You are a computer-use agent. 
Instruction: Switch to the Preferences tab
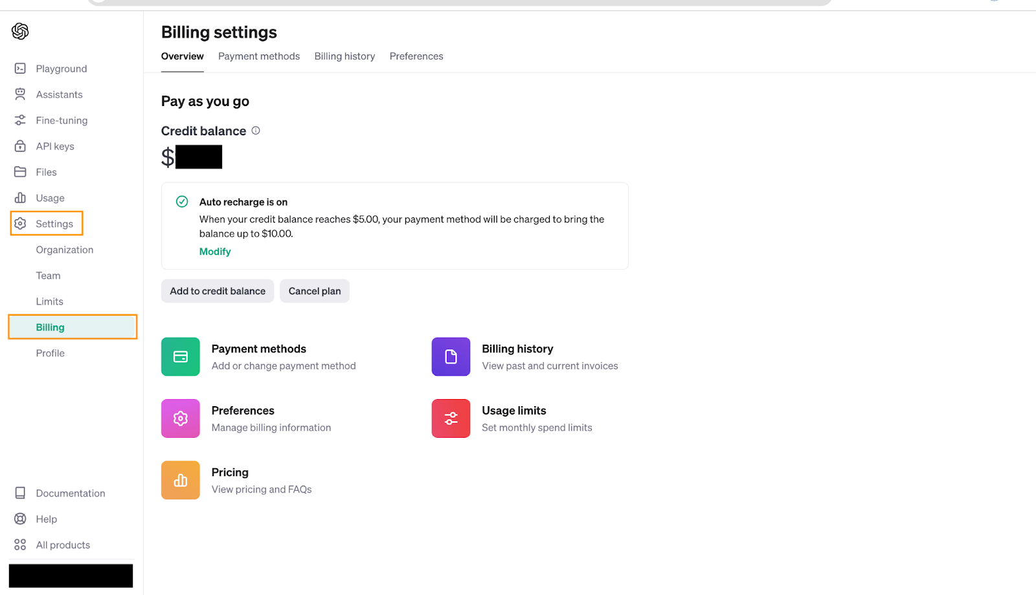point(416,56)
